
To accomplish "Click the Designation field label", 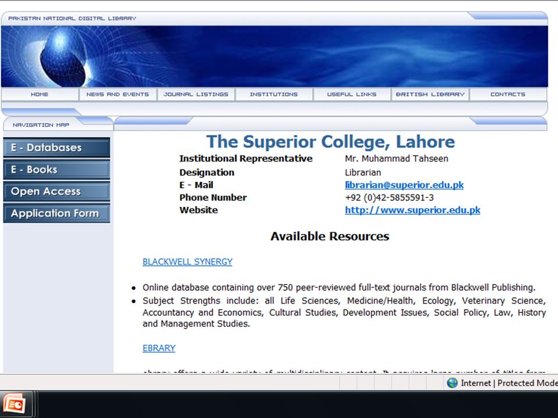I will 207,173.
